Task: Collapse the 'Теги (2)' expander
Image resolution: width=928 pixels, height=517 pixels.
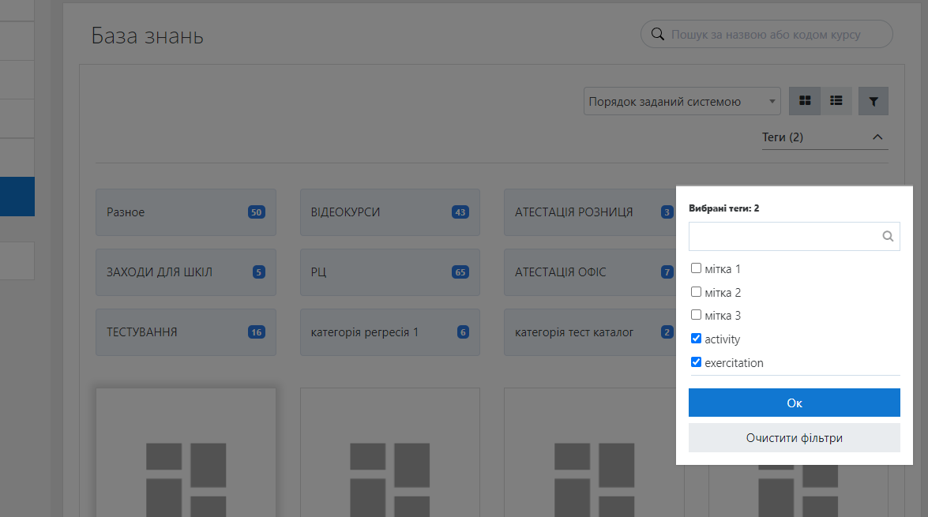Action: (x=825, y=137)
